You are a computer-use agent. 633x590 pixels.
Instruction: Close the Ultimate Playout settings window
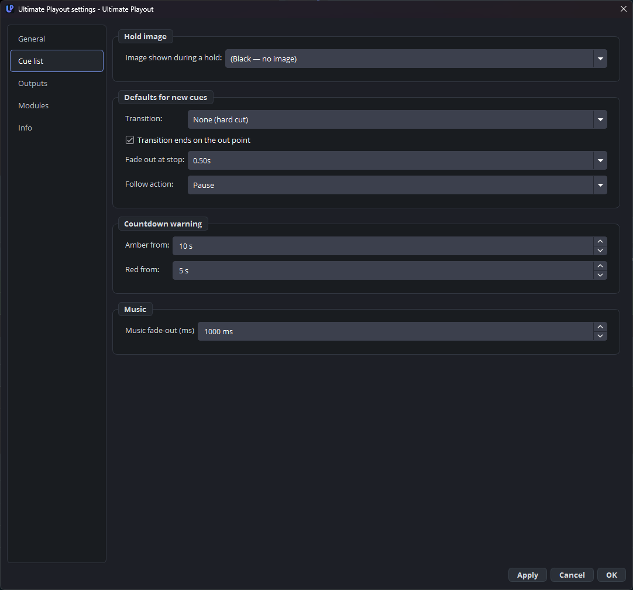pos(623,9)
